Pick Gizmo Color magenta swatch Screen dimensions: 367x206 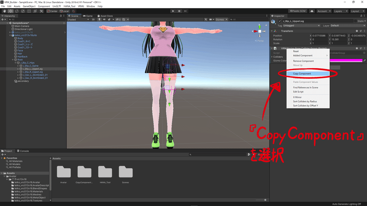(x=346, y=60)
